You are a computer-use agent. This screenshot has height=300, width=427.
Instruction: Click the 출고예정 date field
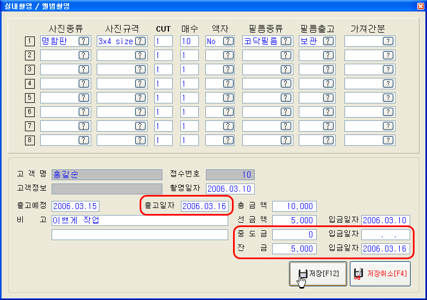pyautogui.click(x=76, y=206)
